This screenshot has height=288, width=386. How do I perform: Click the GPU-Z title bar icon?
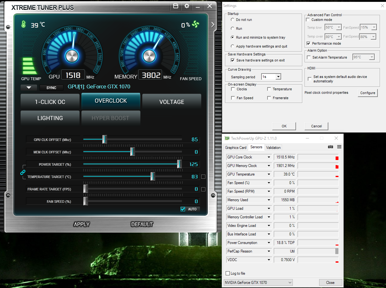(227, 138)
